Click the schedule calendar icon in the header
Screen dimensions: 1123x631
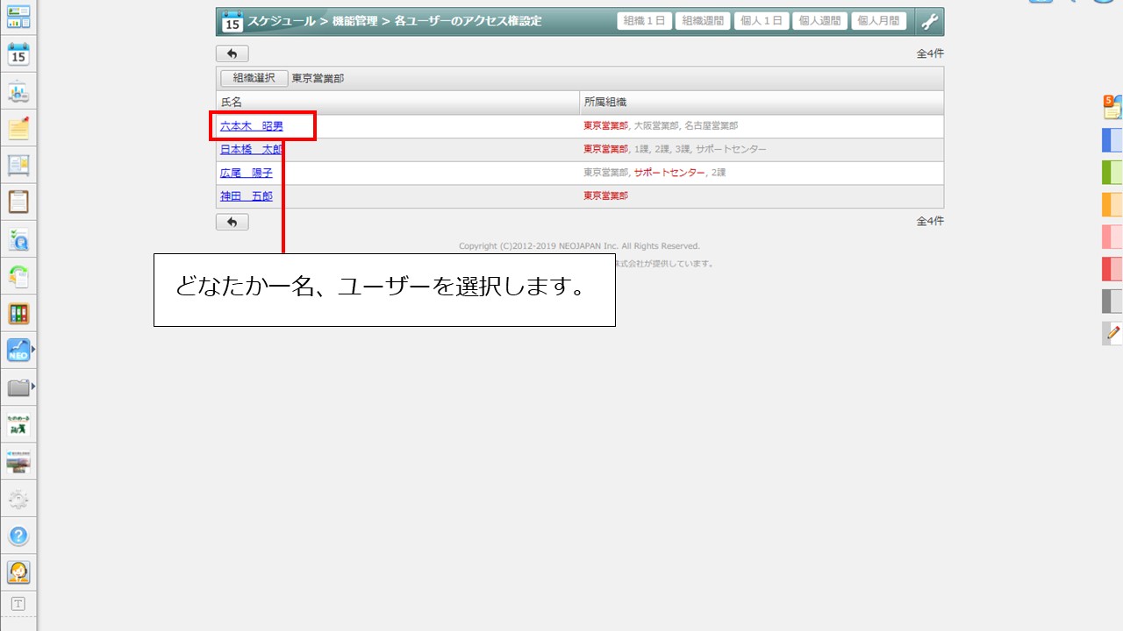[232, 21]
